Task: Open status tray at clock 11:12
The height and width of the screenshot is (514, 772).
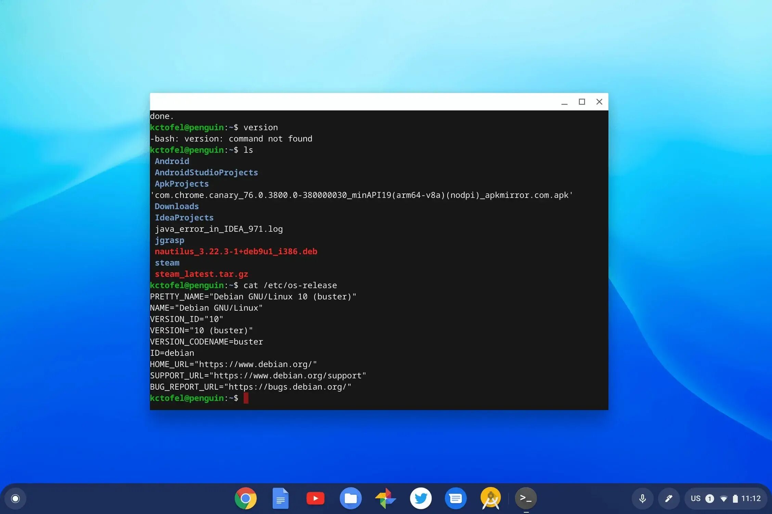Action: [751, 499]
